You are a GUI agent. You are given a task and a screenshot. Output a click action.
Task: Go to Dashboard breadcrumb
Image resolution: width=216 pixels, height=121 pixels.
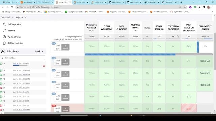point(5,17)
